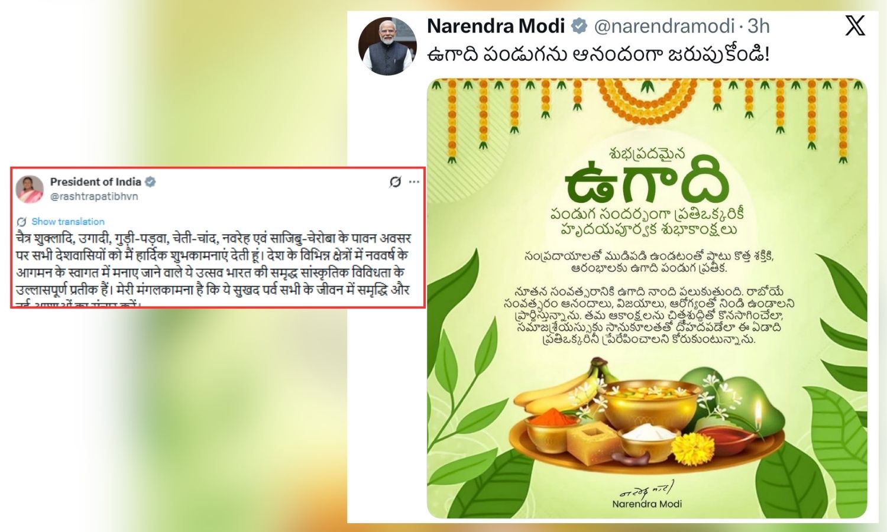
Task: Click the Narendra Modi signature on the card
Action: pos(646,495)
